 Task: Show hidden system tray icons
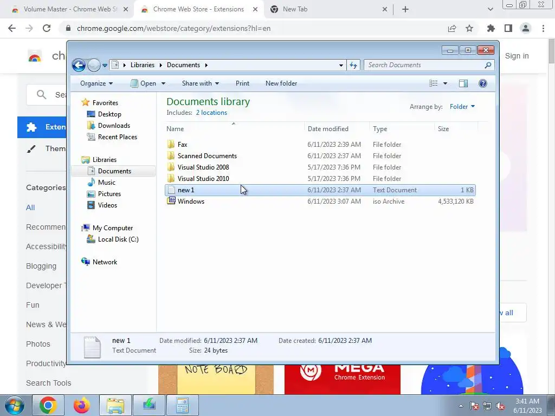point(461,406)
